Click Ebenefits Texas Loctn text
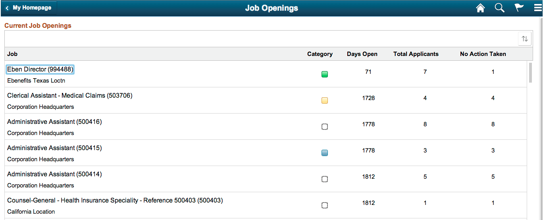Image resolution: width=543 pixels, height=220 pixels. (36, 81)
